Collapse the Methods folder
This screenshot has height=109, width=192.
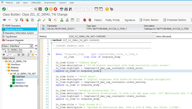(6, 70)
